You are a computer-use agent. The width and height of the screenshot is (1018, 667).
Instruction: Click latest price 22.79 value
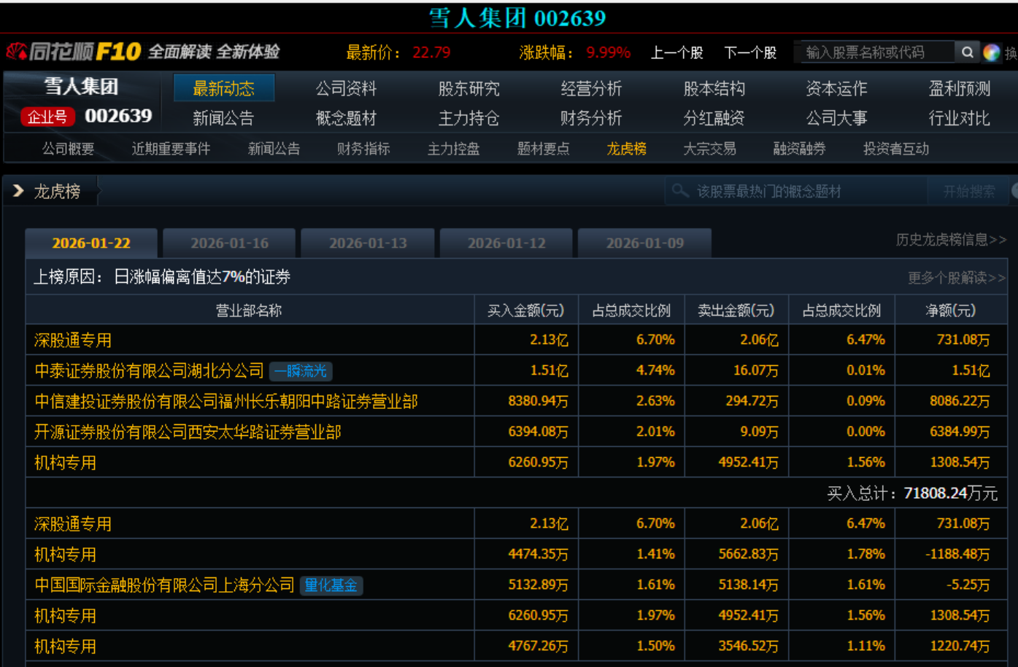tap(431, 52)
